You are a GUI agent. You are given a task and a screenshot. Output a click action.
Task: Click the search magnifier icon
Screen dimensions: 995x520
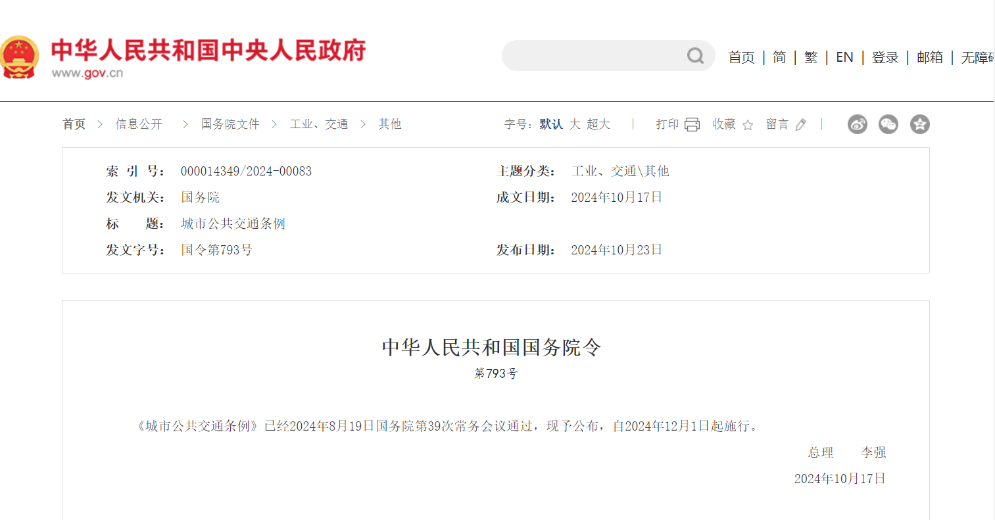(x=695, y=56)
